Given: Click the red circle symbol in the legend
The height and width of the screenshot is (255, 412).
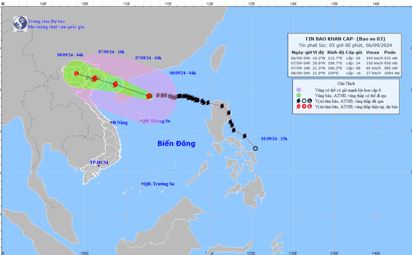Looking at the screenshot, I should point(304,106).
